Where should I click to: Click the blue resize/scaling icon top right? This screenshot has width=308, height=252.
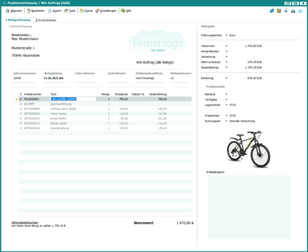(x=272, y=11)
